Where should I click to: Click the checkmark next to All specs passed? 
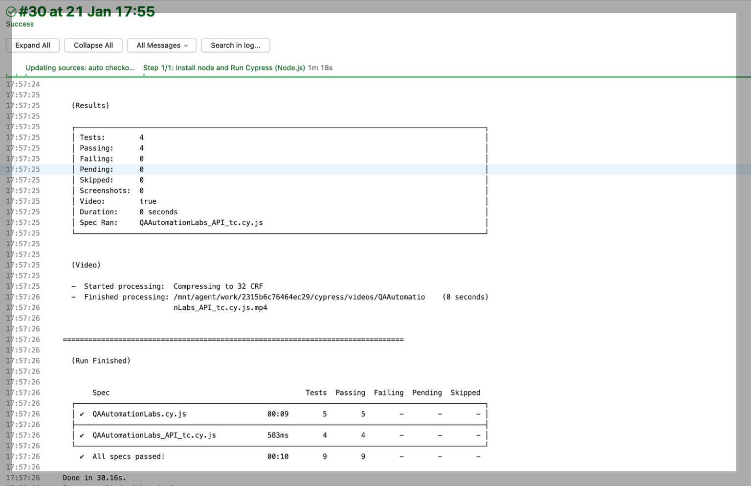pos(82,457)
